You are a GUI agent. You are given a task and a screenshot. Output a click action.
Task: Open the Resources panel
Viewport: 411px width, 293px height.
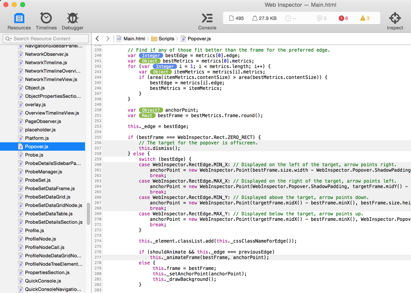[x=19, y=21]
